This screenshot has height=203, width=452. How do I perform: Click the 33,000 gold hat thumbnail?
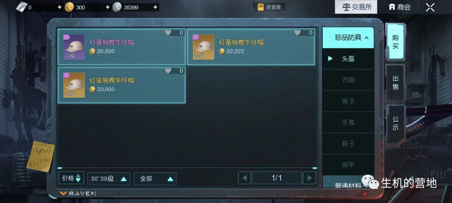tap(74, 85)
